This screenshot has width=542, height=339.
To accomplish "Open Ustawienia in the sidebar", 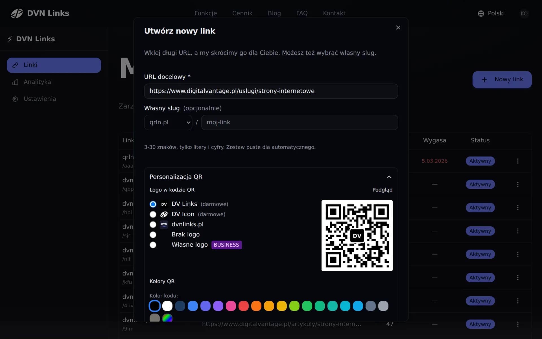I will (54, 99).
